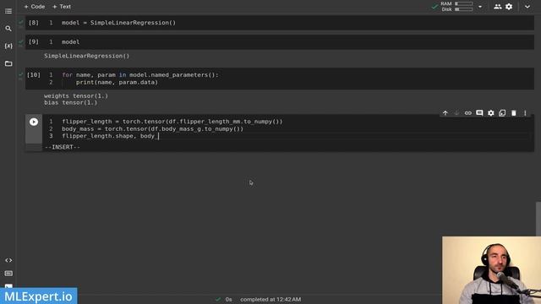Image resolution: width=541 pixels, height=304 pixels.
Task: Collapse the header with the chevron
Action: [527, 7]
